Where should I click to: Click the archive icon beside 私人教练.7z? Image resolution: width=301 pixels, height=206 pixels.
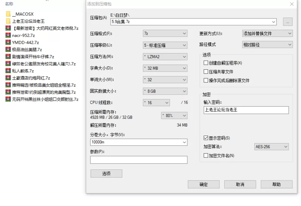pyautogui.click(x=8, y=71)
